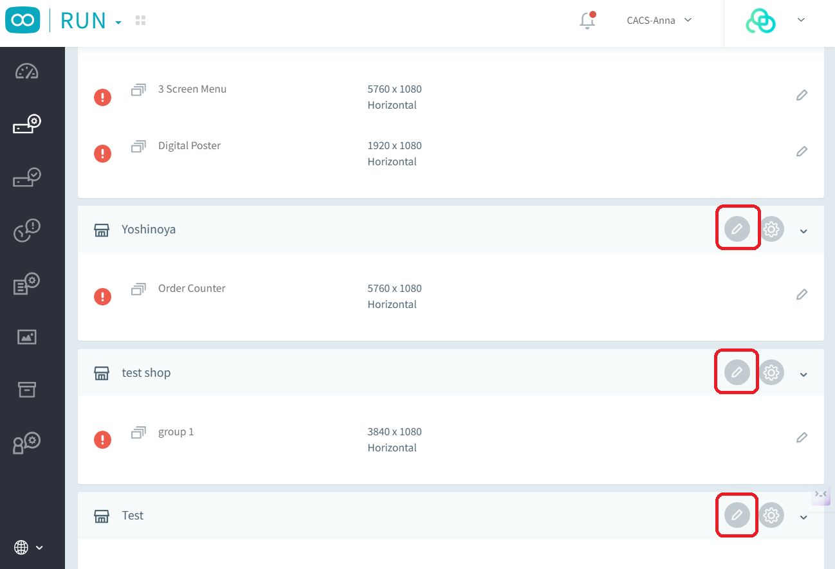The image size is (835, 569).
Task: Open the dashboard gauge icon in the sidebar
Action: (x=27, y=71)
